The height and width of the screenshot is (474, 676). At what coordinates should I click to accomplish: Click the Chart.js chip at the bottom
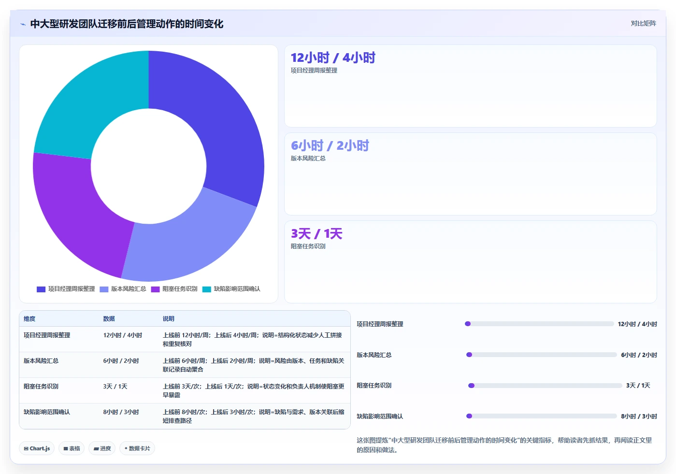click(x=37, y=448)
